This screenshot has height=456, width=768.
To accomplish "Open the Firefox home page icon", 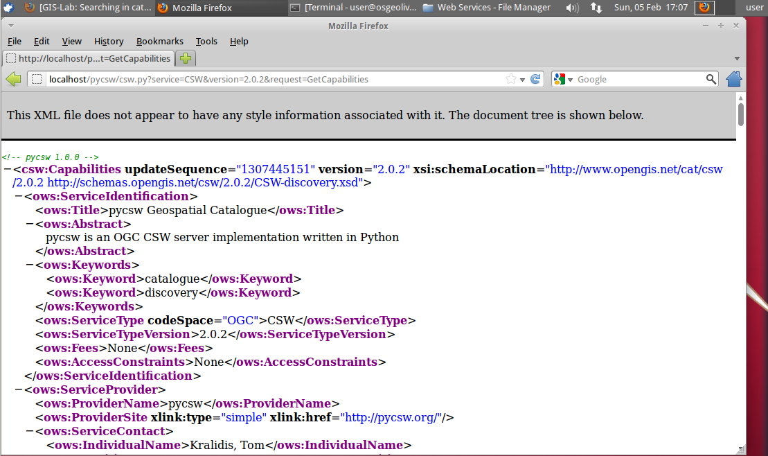I will (733, 79).
